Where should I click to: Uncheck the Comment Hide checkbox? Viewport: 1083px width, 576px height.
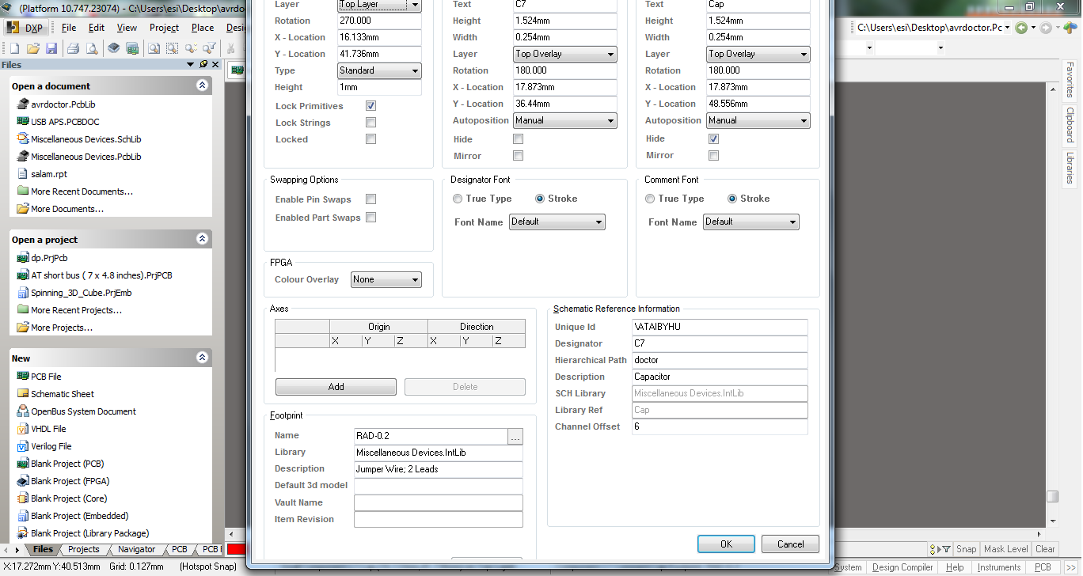[713, 138]
